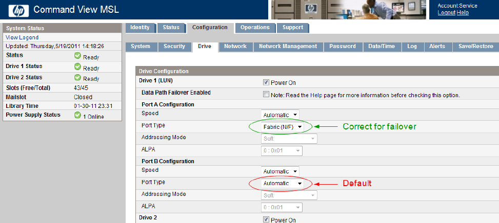Click the Port B Configuration heading

click(168, 161)
